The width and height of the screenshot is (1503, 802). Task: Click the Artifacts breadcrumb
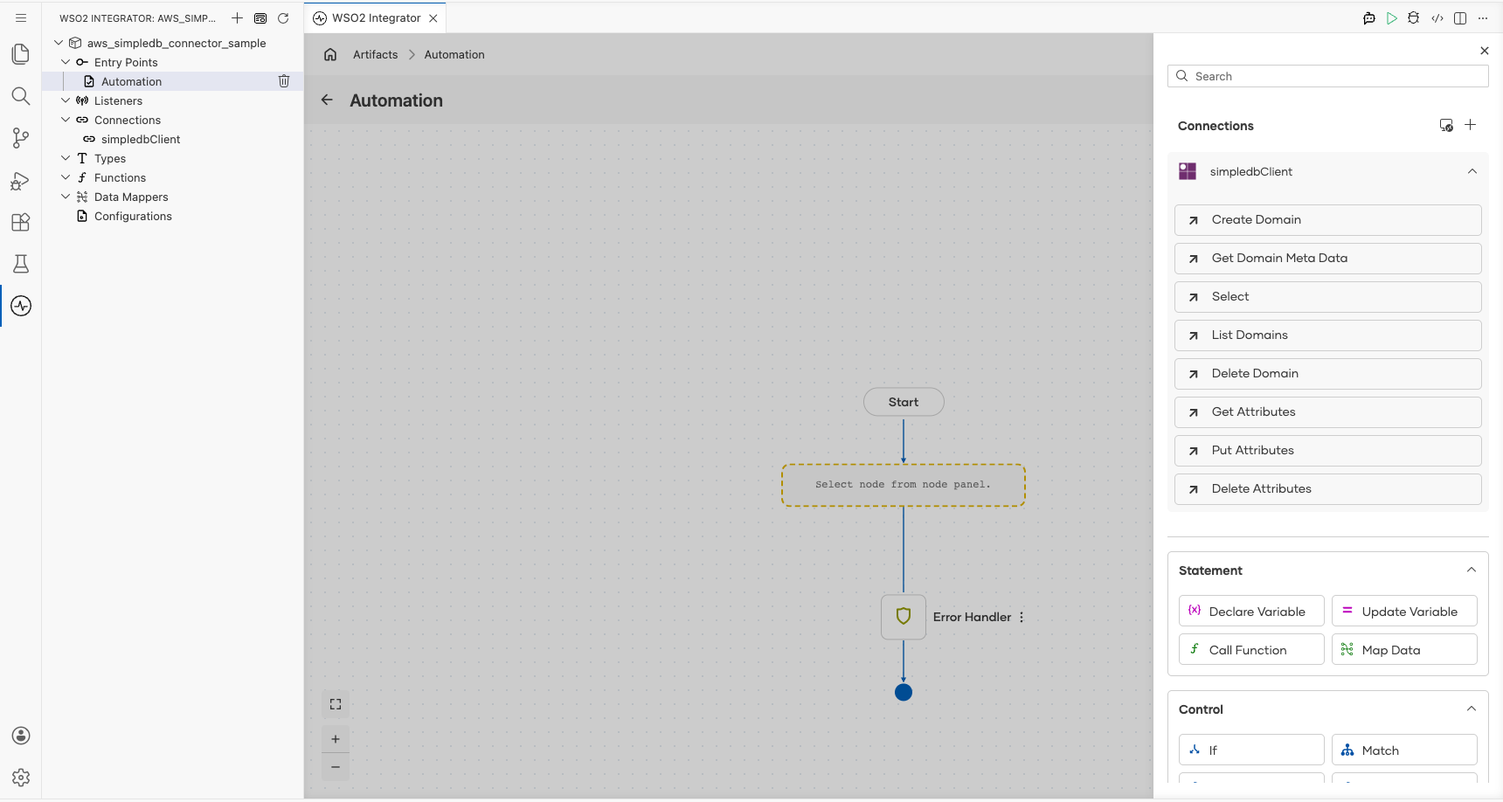tap(375, 54)
